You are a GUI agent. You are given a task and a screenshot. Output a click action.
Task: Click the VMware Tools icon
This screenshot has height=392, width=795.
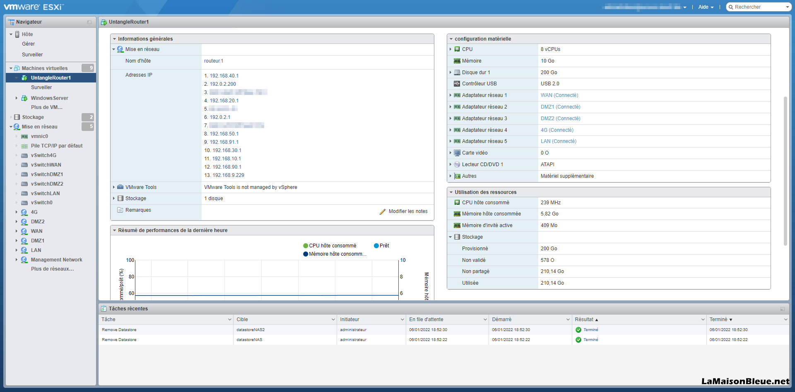pyautogui.click(x=120, y=187)
